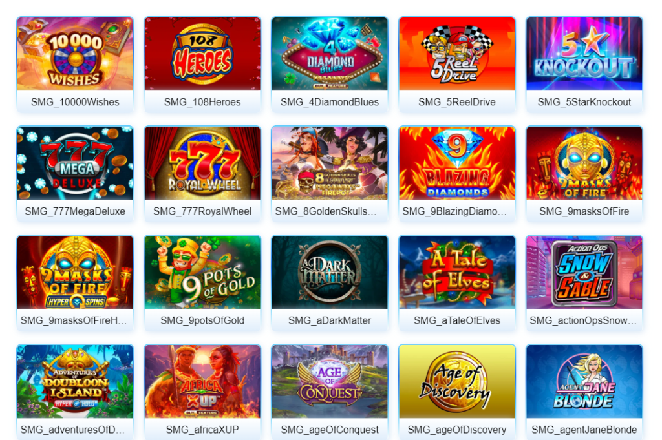Click the SMG_ageOfConquest label
Viewport: 662px width, 440px height.
tap(330, 430)
